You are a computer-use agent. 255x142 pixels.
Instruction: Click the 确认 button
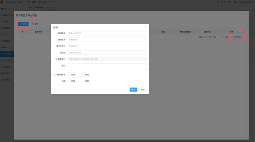pos(133,90)
